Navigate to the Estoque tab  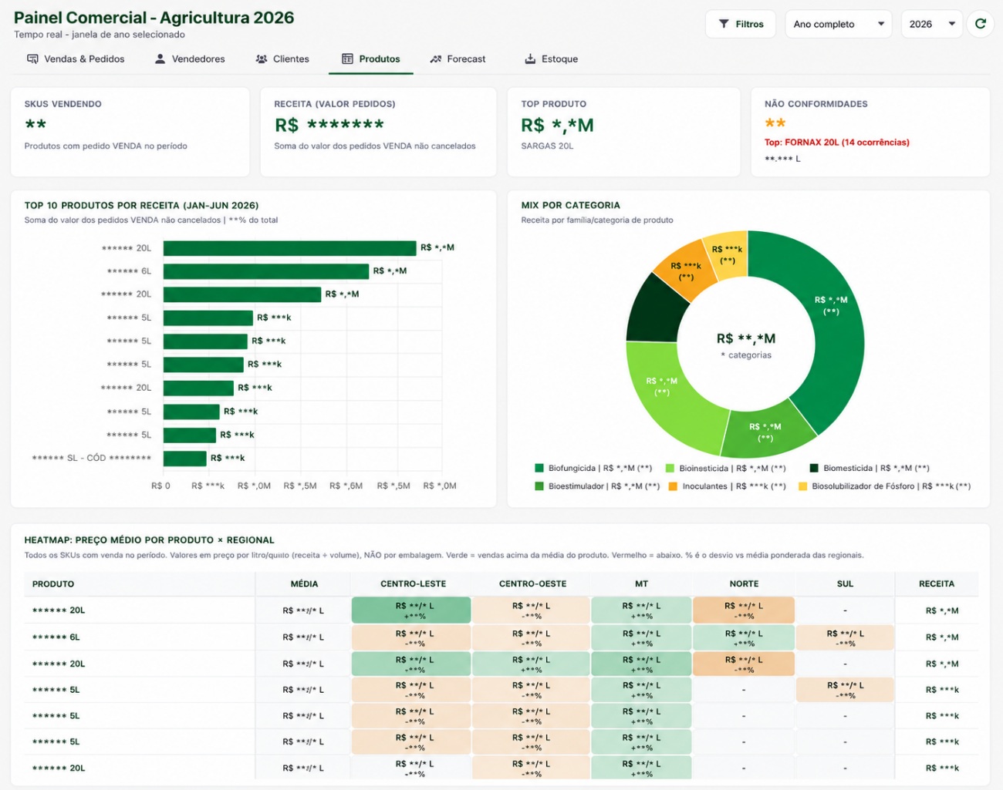pos(552,59)
